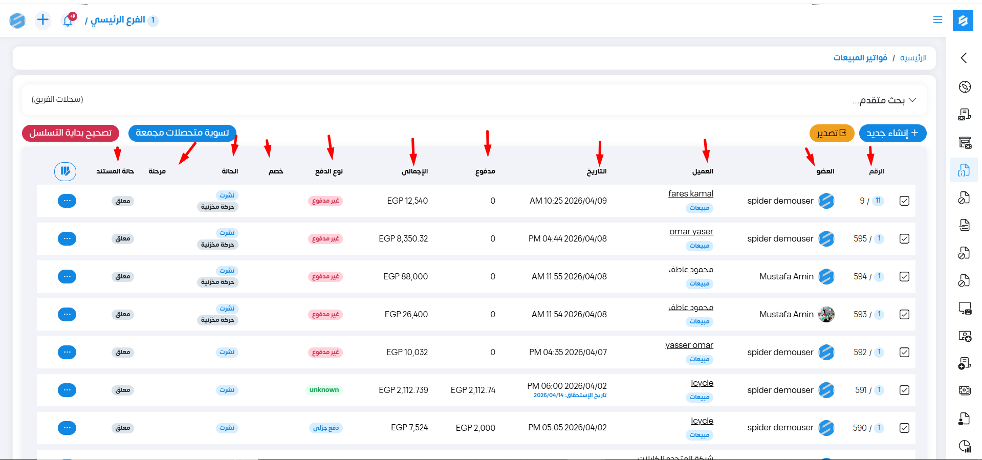Open customer link omar yaser

691,231
